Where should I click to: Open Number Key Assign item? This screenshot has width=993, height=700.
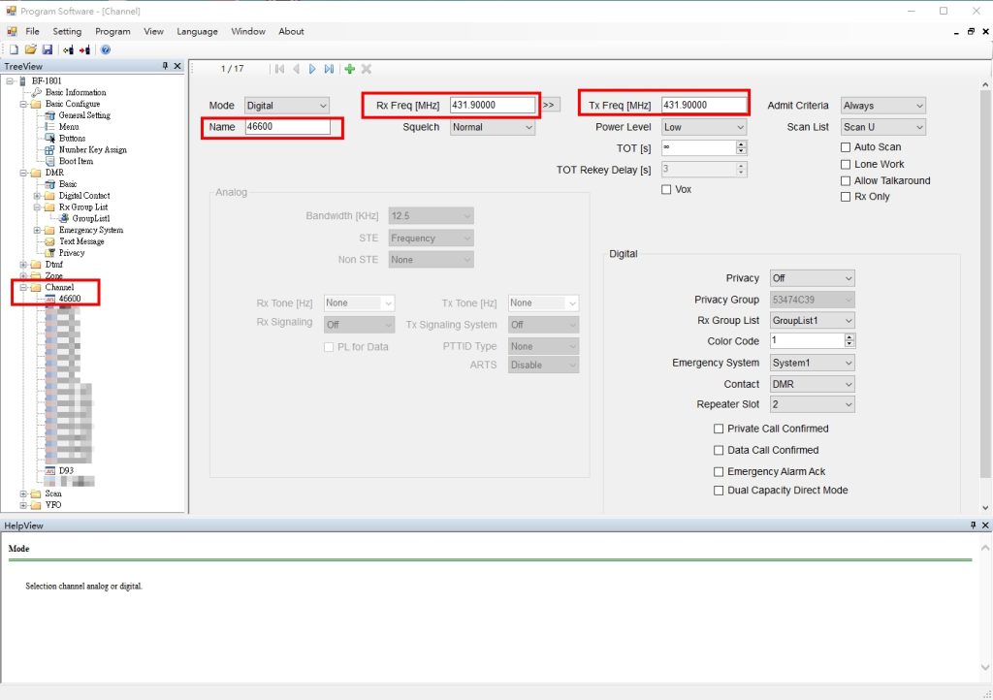92,149
